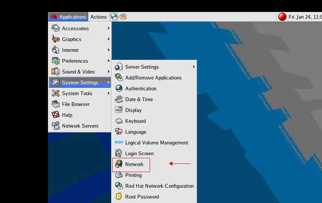Expand the System Tools submenu arrow
The width and height of the screenshot is (322, 203).
click(108, 93)
